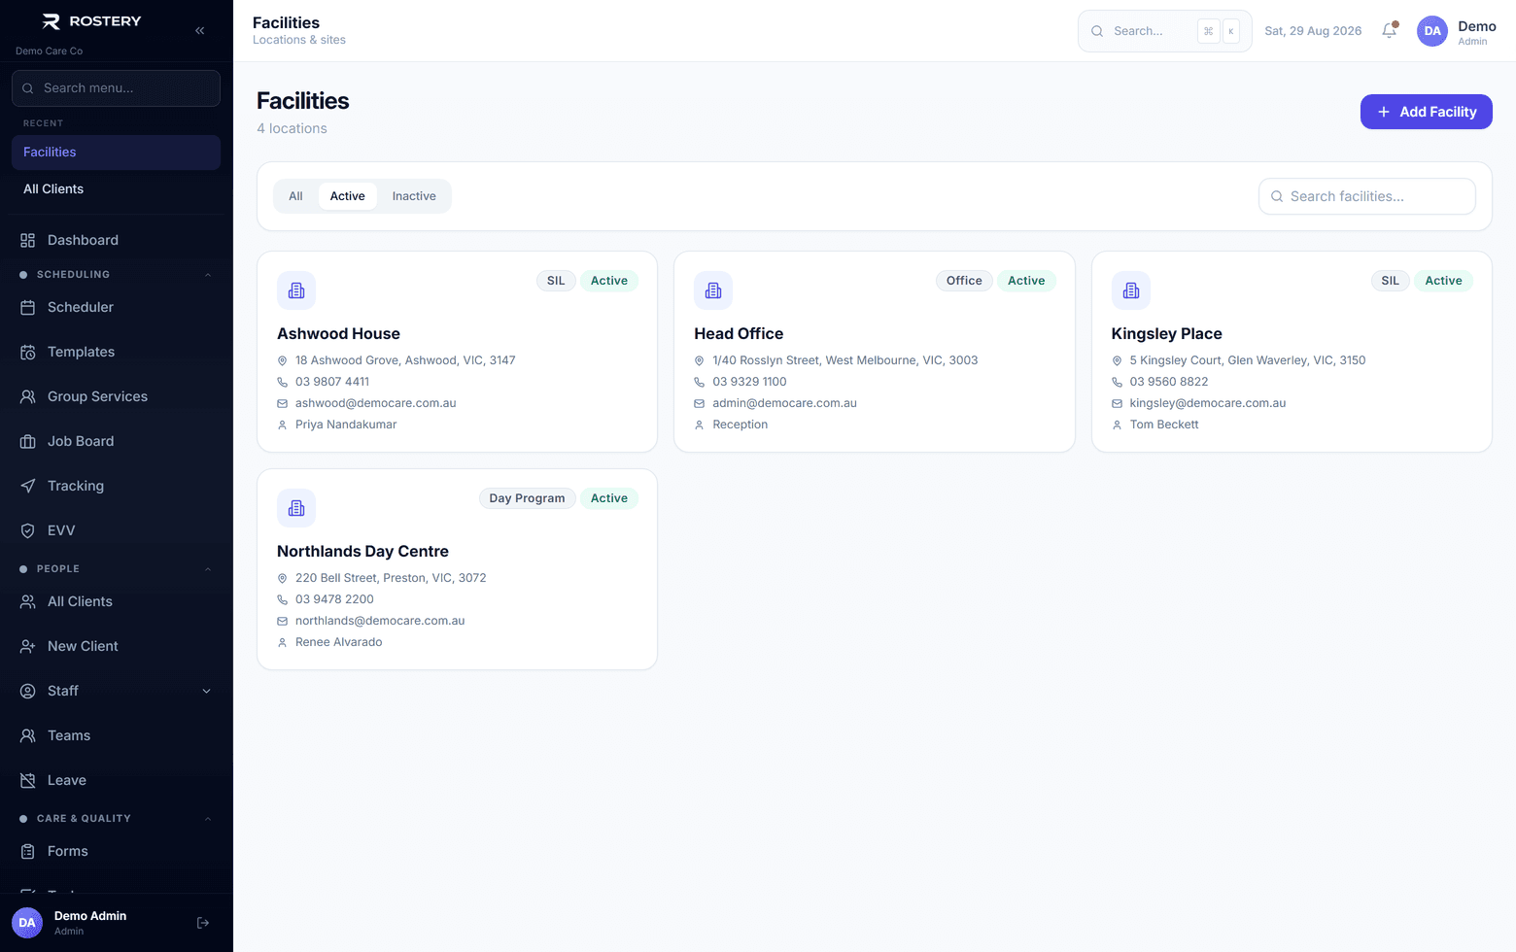
Task: Collapse the People section
Action: [x=207, y=569]
